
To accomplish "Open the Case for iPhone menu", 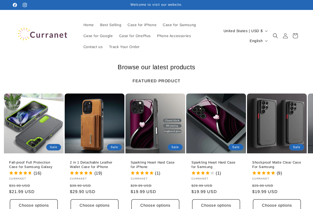I will click(x=142, y=25).
